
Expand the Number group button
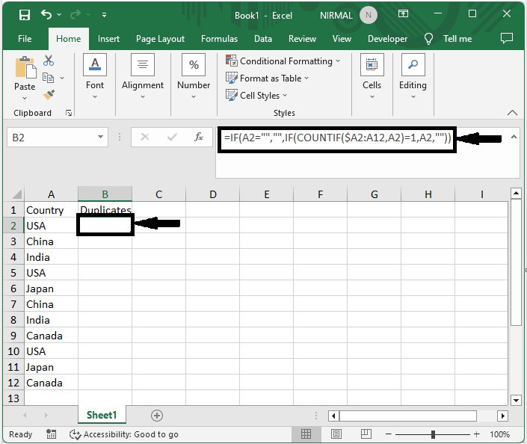[194, 77]
